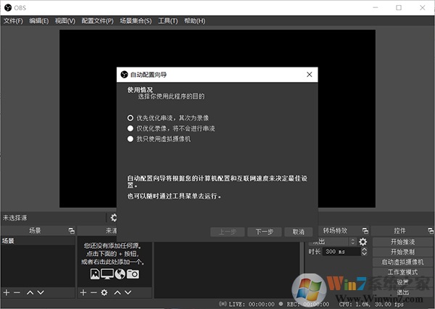Click the add scene plus icon
This screenshot has height=309, width=435.
point(7,292)
